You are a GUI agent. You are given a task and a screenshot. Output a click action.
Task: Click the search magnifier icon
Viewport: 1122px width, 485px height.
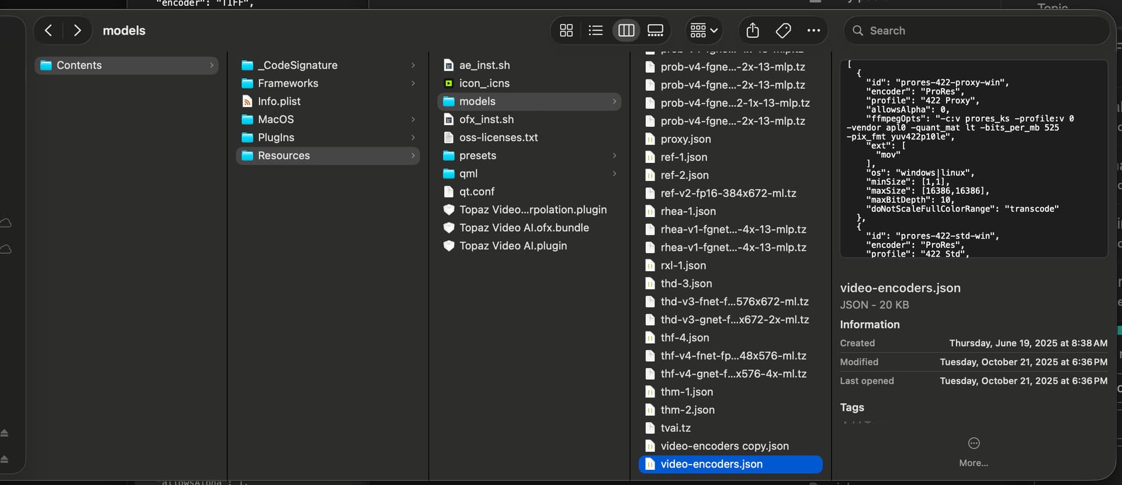[x=857, y=30]
